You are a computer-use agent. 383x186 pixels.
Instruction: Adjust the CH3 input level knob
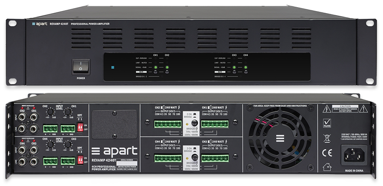point(68,146)
